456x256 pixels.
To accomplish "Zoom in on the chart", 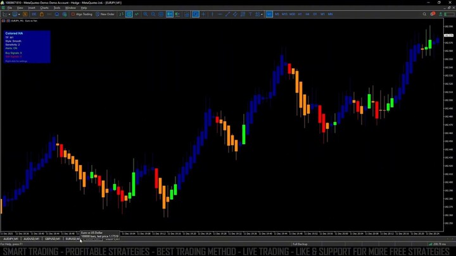I will pyautogui.click(x=146, y=14).
